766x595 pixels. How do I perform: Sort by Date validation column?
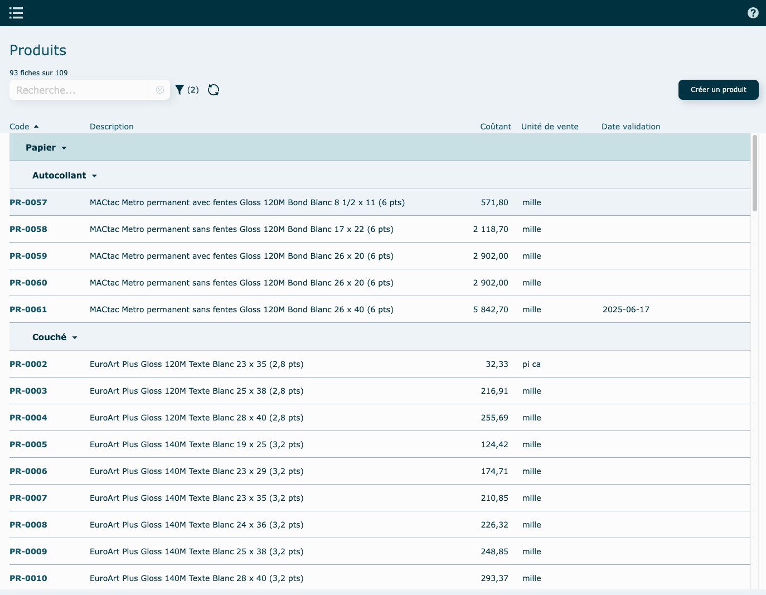click(631, 127)
